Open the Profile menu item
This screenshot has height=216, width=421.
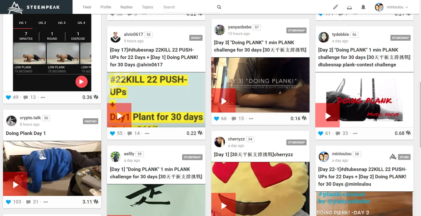106,7
